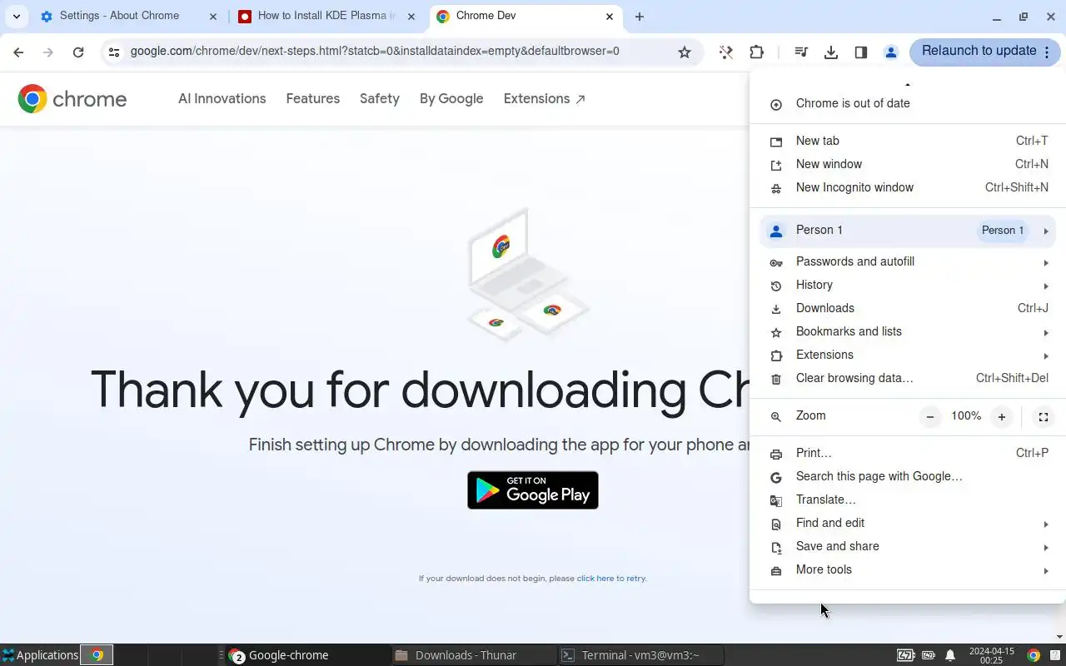
Task: Click the Chrome logo on the page header
Action: pos(72,99)
